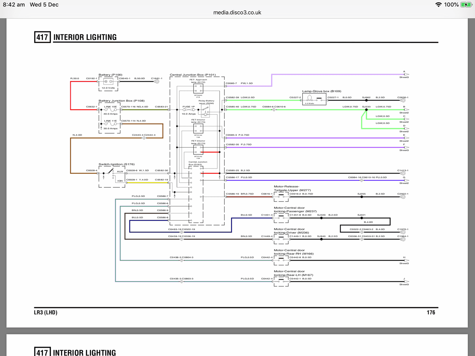Select the 30.0 Amps rating

click(110, 128)
